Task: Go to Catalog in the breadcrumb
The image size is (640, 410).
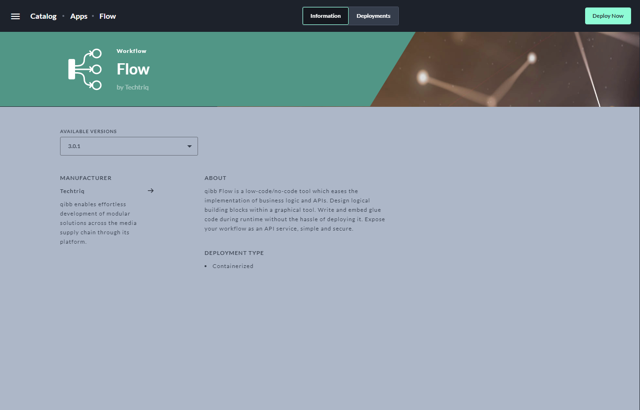Action: point(43,16)
